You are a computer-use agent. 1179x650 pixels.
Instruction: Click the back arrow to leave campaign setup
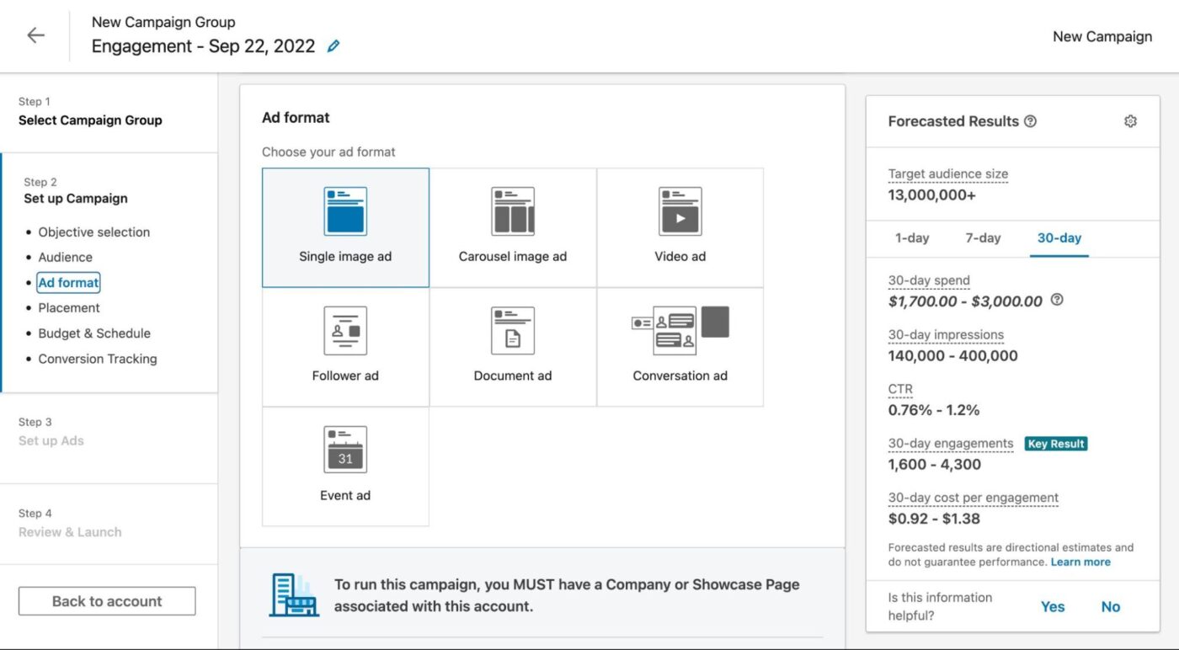35,35
